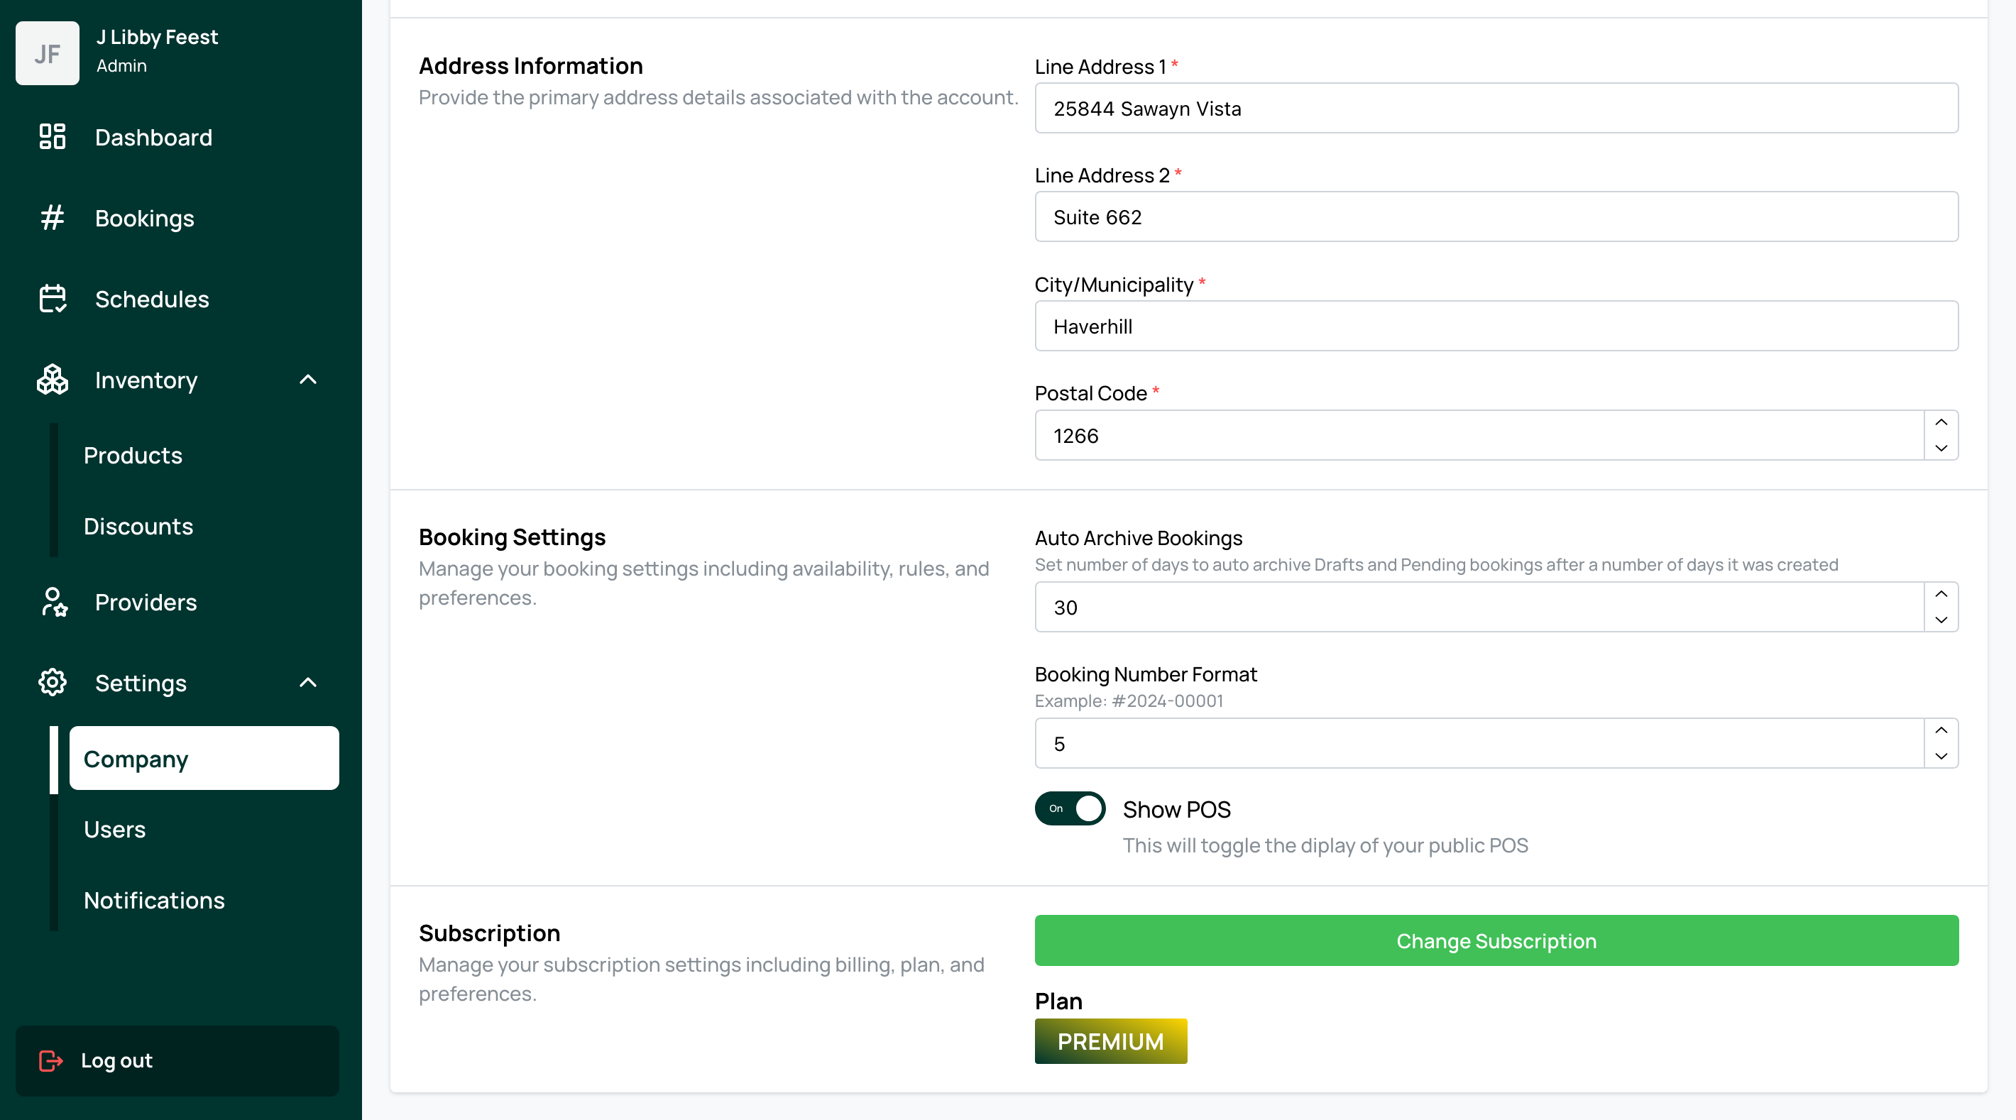Turn off the Show POS switch
The height and width of the screenshot is (1120, 2016).
click(1070, 808)
